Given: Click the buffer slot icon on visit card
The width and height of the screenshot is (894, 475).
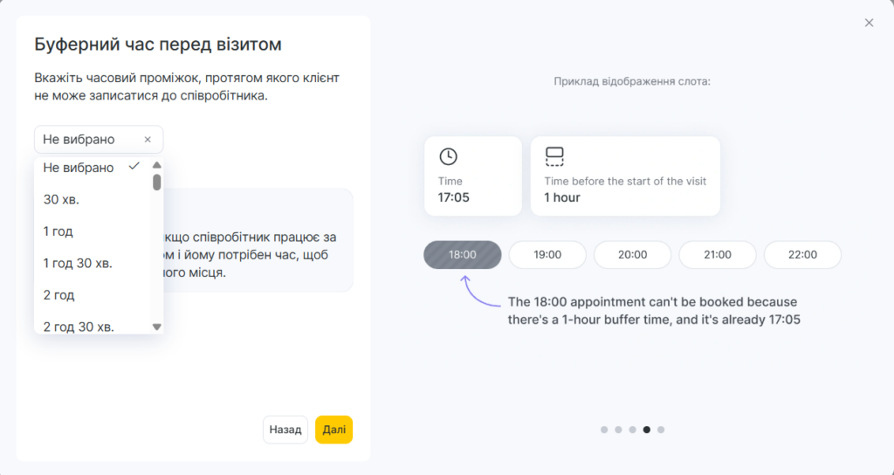Looking at the screenshot, I should (x=554, y=156).
